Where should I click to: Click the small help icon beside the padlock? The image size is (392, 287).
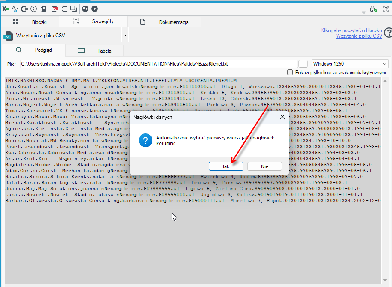point(386,9)
